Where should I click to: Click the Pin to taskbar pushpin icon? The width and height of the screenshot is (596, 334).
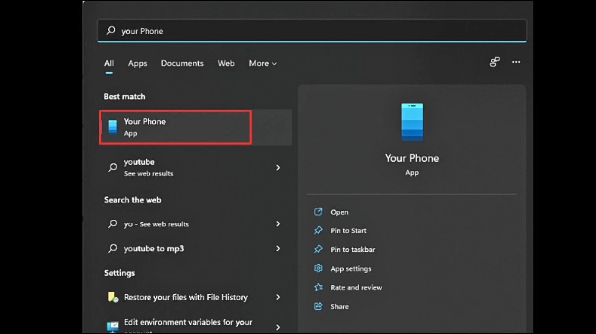[318, 249]
